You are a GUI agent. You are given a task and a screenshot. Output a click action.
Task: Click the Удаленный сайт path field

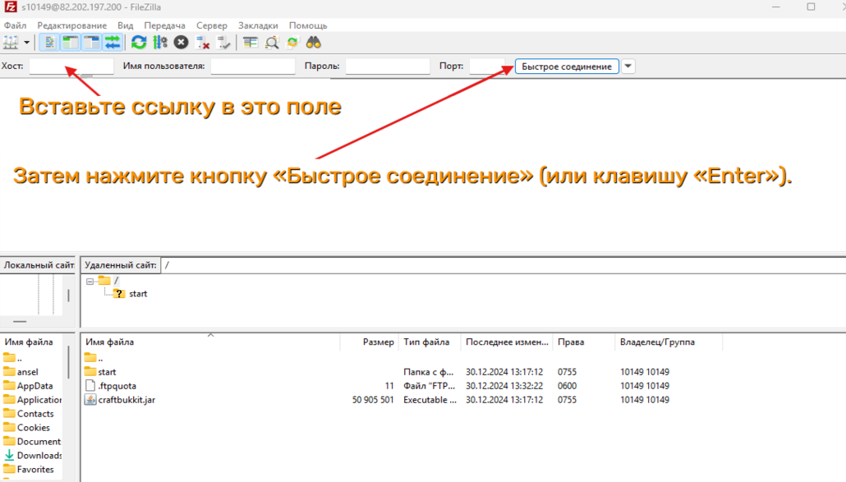point(503,265)
